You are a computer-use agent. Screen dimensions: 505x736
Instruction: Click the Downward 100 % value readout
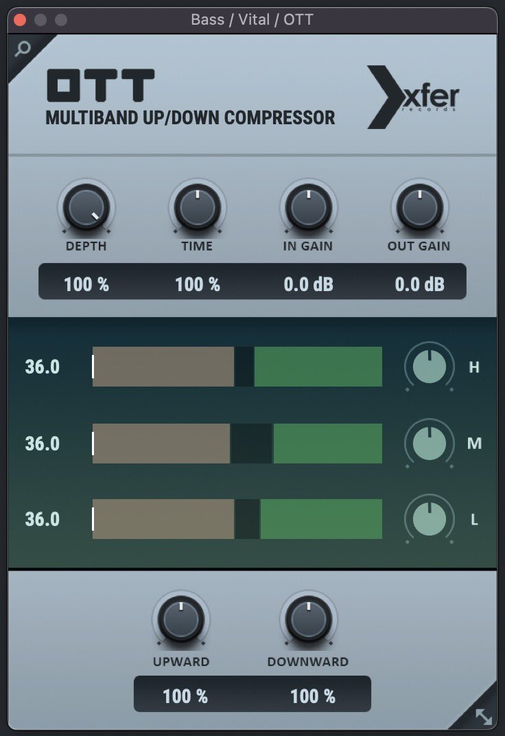click(x=313, y=696)
